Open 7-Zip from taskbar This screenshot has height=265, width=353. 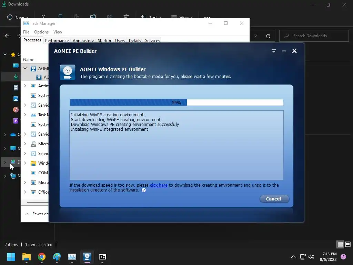(102, 257)
